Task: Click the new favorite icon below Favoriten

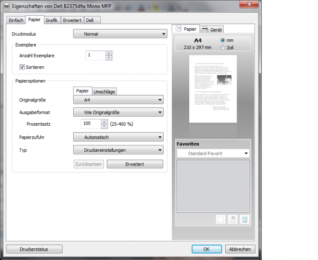Action: 221,219
